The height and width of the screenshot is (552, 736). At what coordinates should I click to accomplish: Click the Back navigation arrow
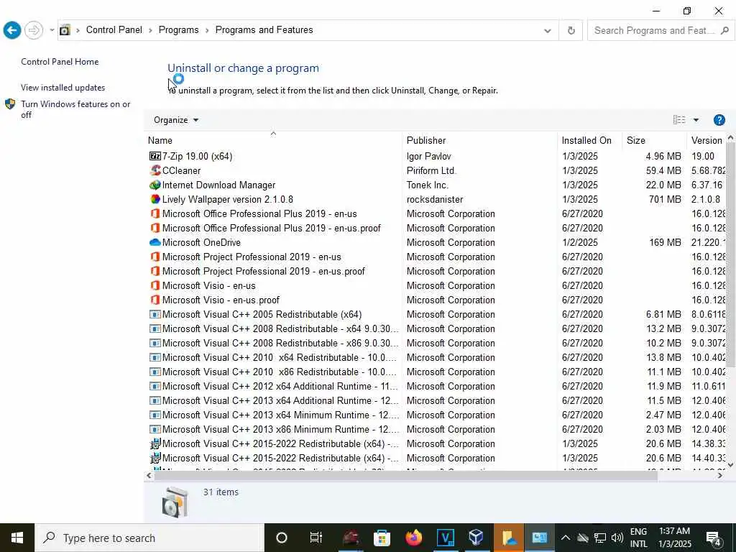pyautogui.click(x=11, y=30)
